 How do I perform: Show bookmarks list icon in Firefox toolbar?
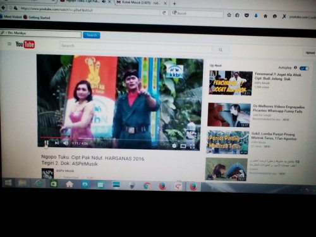237,15
